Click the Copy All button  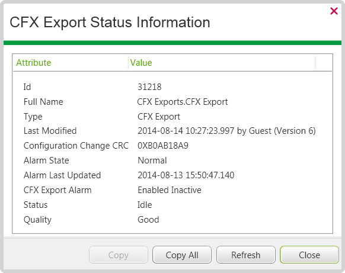click(x=182, y=255)
